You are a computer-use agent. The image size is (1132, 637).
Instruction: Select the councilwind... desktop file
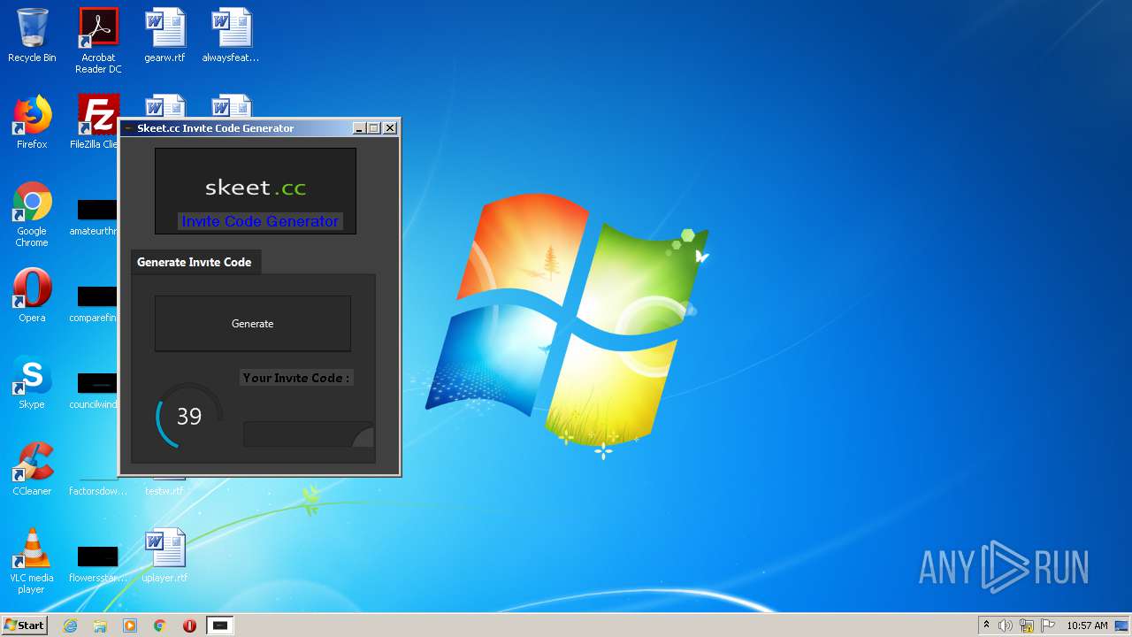coord(96,389)
